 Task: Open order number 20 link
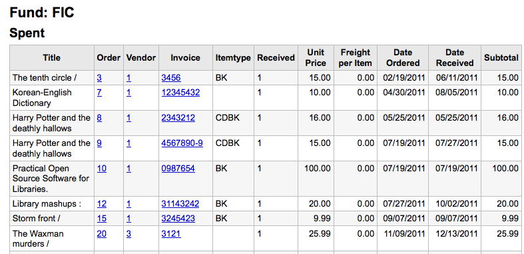point(102,233)
